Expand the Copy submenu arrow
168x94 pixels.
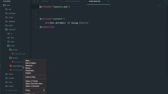(44, 90)
